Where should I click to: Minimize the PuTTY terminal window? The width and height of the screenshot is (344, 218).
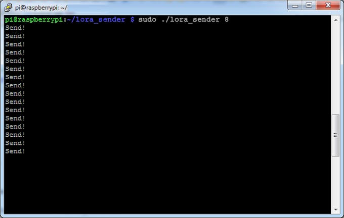click(x=295, y=5)
